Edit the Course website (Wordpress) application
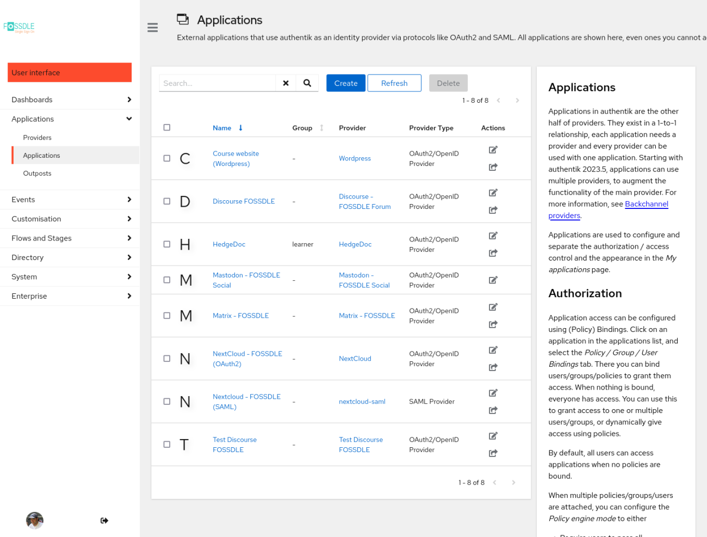The image size is (707, 537). click(493, 150)
